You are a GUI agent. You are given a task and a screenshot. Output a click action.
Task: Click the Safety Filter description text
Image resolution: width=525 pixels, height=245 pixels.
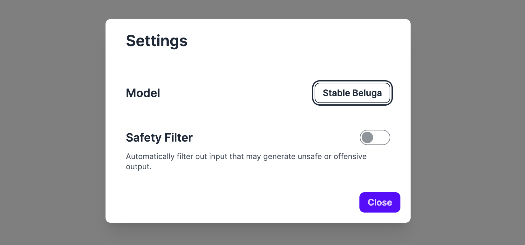point(246,157)
